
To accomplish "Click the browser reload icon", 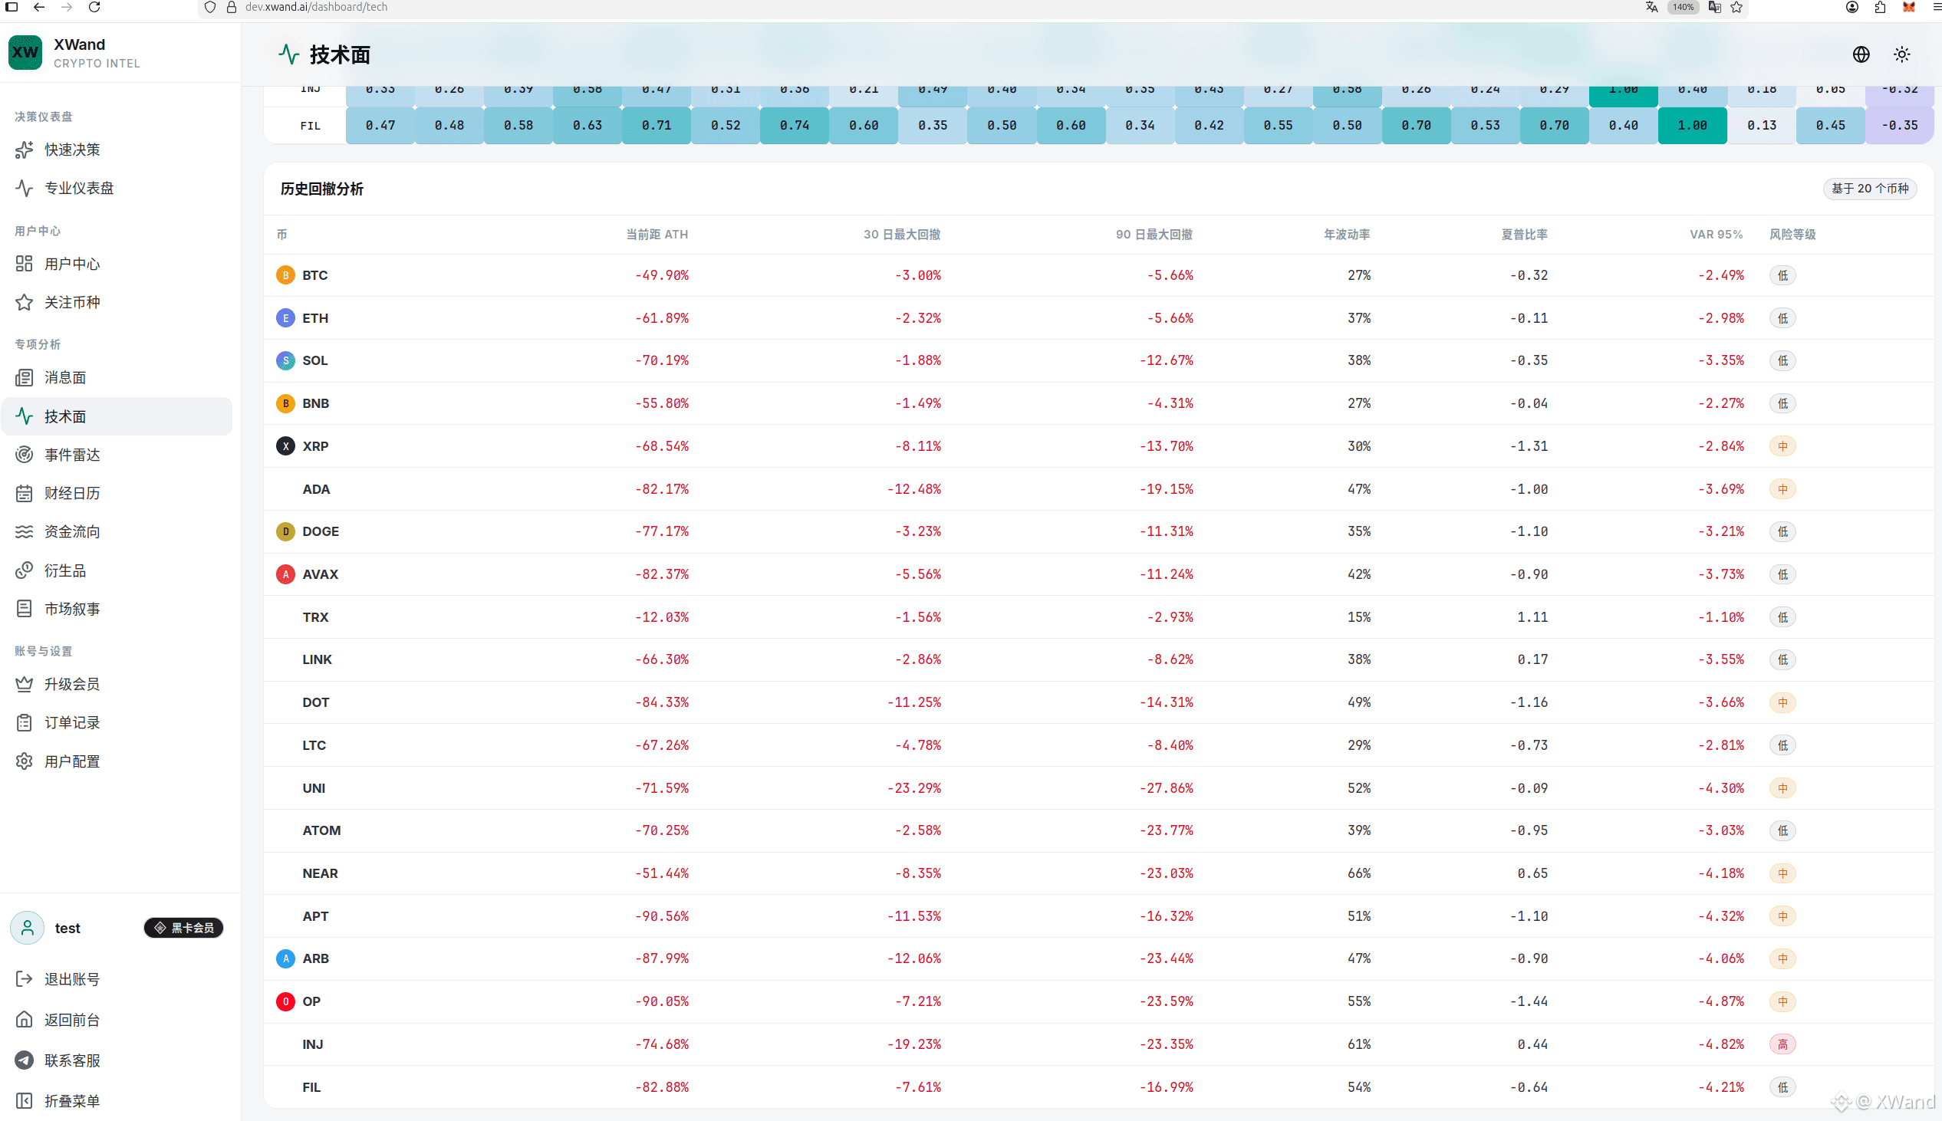I will 94,7.
